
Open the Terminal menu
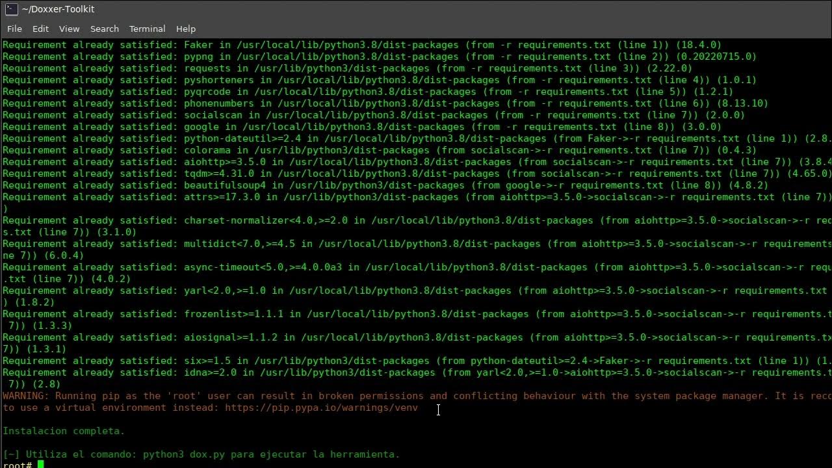point(147,29)
